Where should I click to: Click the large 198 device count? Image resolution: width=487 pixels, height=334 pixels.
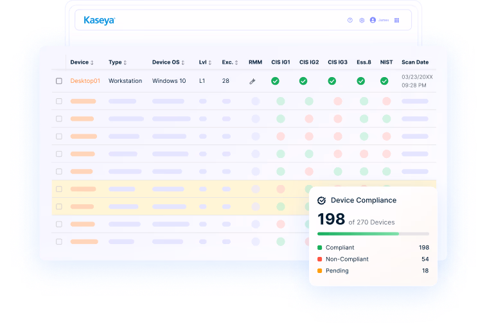pyautogui.click(x=331, y=219)
